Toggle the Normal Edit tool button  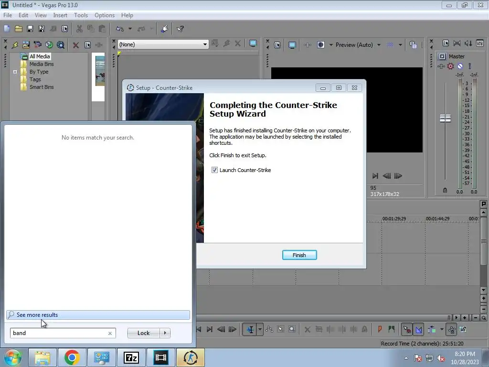(250, 329)
